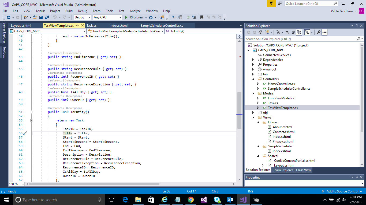The height and width of the screenshot is (205, 366).
Task: Open Properties via the wrench icon
Action: pyautogui.click(x=318, y=32)
